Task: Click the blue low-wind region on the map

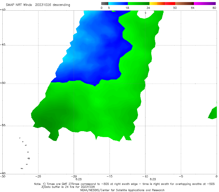Action: (95, 49)
